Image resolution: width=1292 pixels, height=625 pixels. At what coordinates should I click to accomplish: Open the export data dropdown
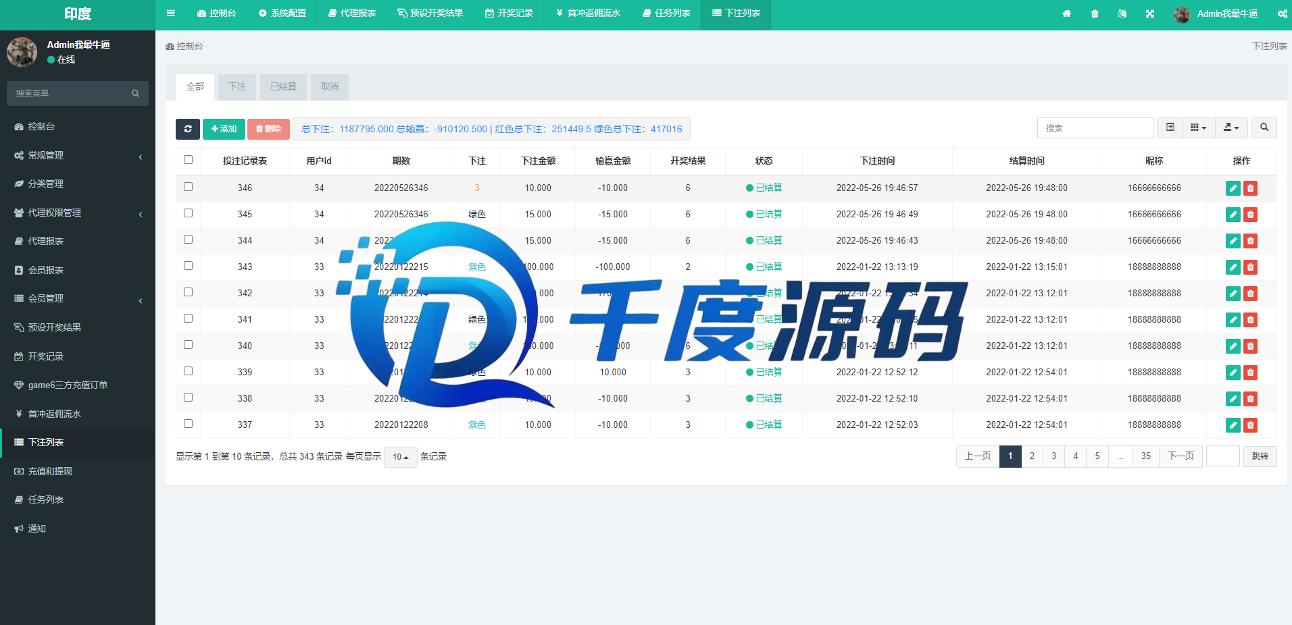(x=1231, y=128)
